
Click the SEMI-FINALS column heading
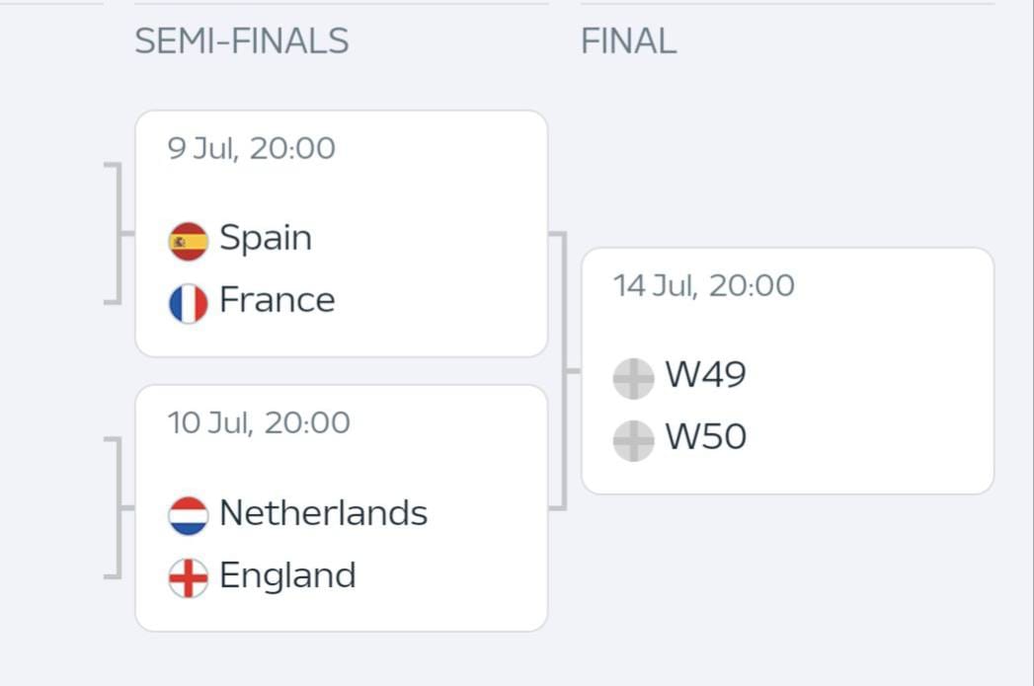tap(242, 40)
